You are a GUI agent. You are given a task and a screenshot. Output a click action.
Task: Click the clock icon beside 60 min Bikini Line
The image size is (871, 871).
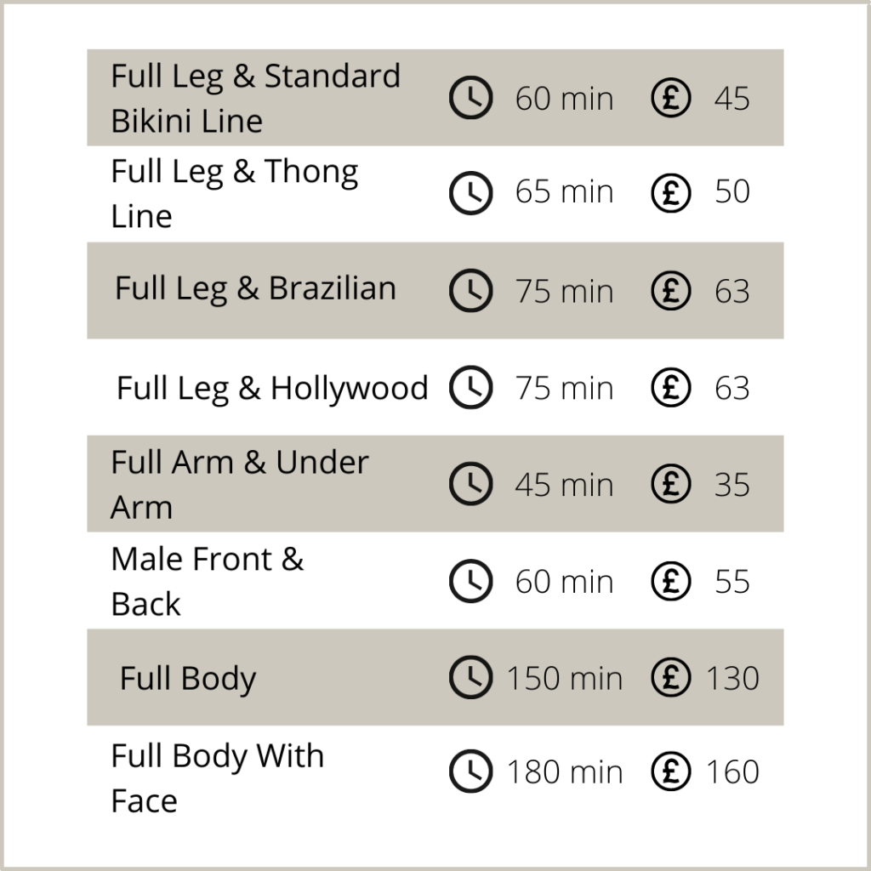point(470,98)
